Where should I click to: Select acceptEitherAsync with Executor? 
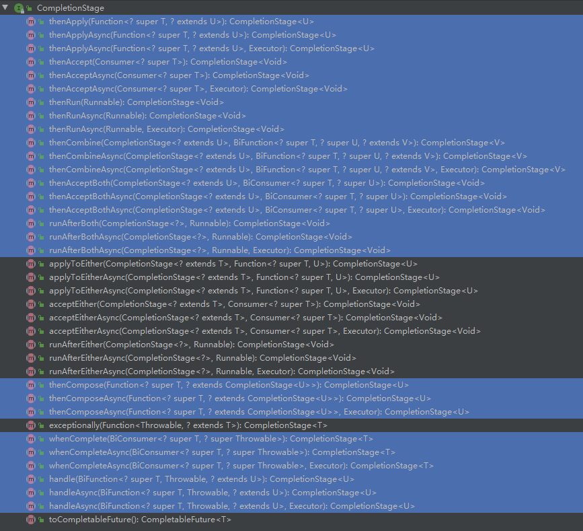click(265, 331)
